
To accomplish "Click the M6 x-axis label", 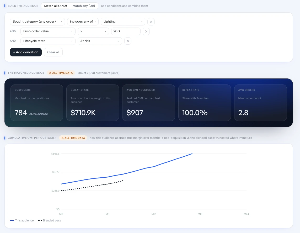I will 107,214.
